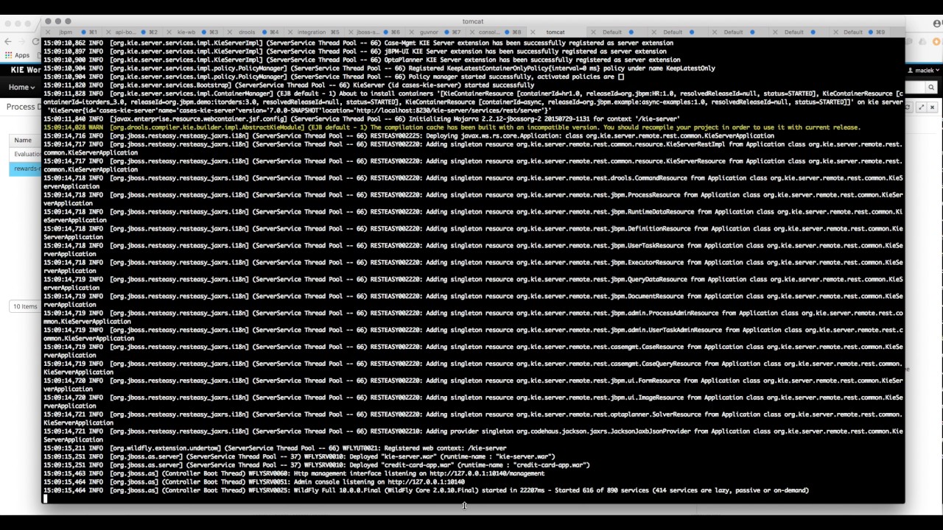Click the log line 'Admin console listening'
This screenshot has width=943, height=530.
[x=253, y=482]
